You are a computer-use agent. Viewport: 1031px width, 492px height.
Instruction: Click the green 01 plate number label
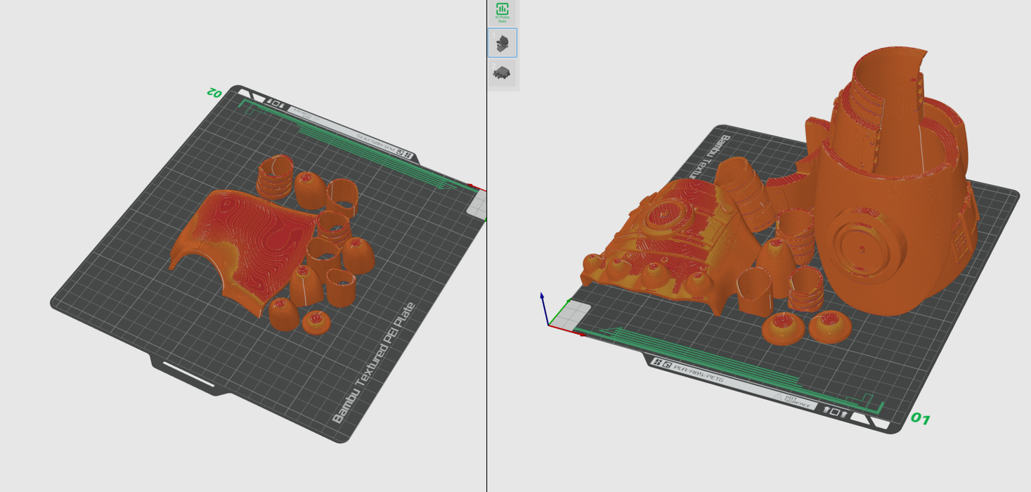[x=920, y=419]
